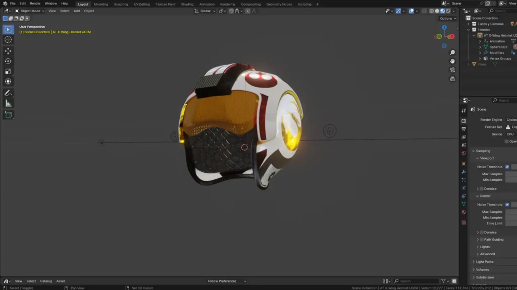
Task: Toggle the Viewport Noise Threshold checkbox
Action: 507,167
